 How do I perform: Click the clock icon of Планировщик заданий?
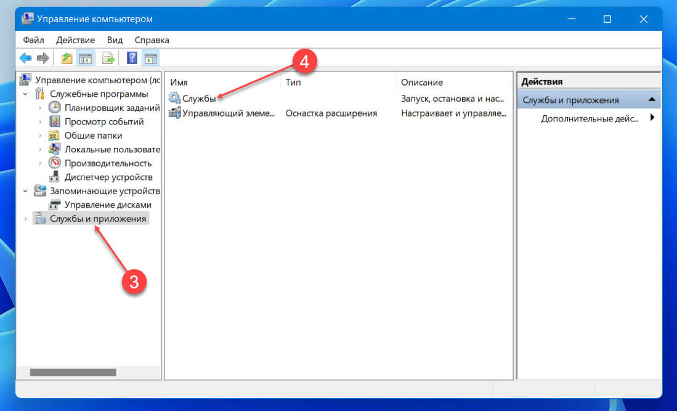54,107
